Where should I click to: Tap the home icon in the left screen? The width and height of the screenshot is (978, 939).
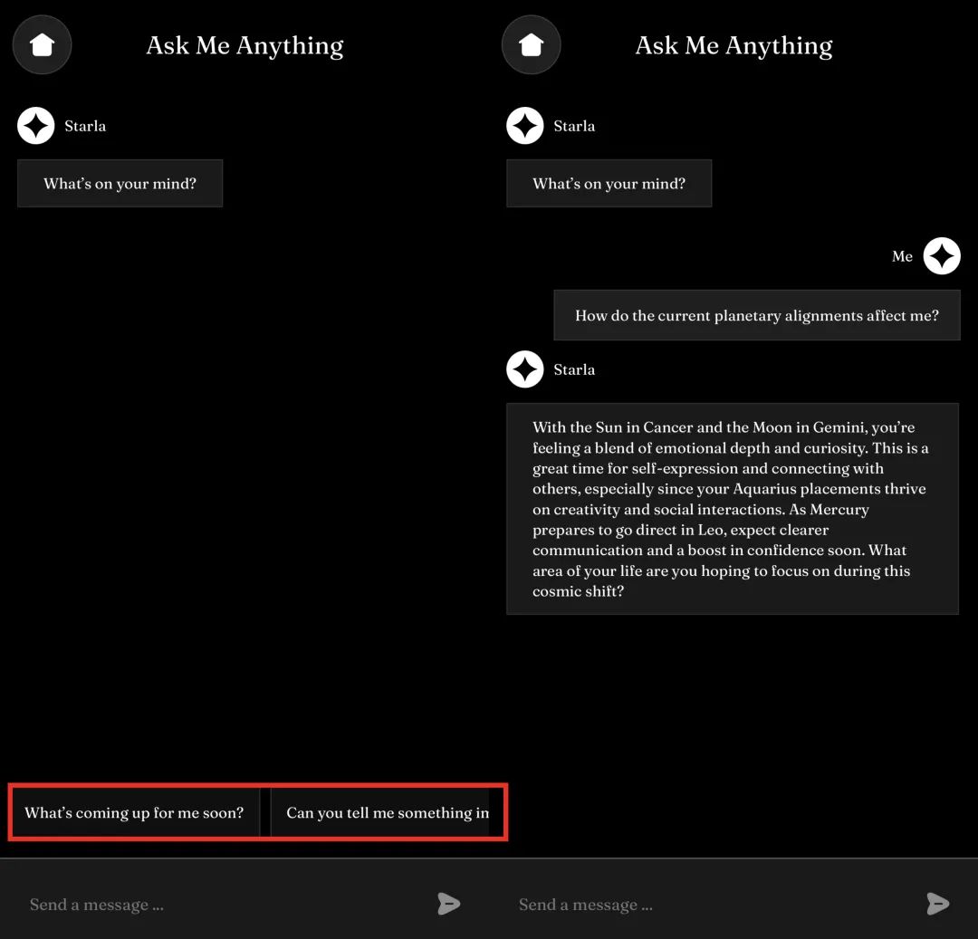coord(42,45)
